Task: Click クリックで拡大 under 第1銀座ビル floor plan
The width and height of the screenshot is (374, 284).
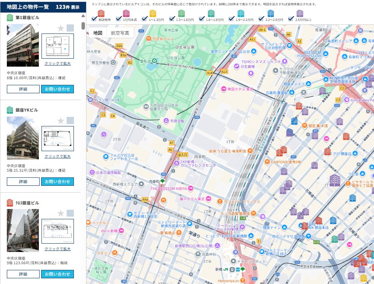Action: point(58,64)
